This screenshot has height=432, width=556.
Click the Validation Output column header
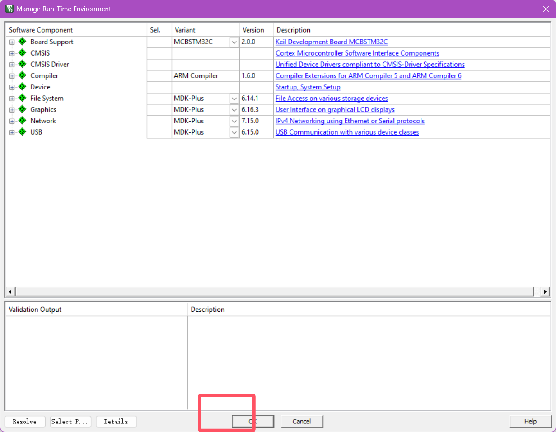(x=96, y=310)
